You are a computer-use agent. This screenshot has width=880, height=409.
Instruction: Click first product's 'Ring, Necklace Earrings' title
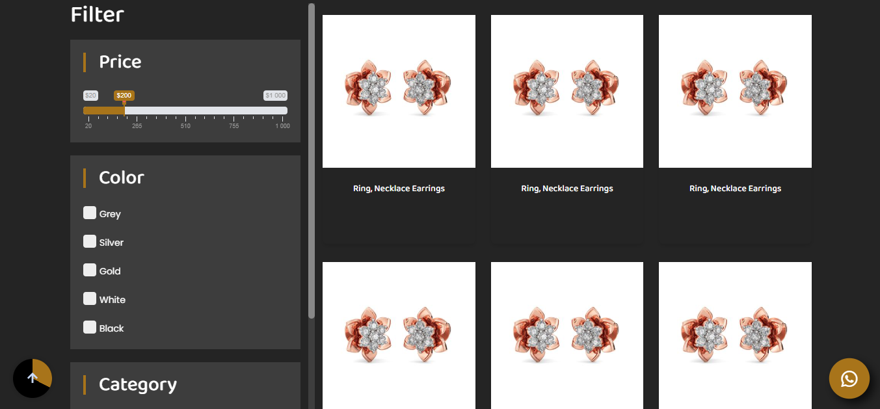pos(399,189)
